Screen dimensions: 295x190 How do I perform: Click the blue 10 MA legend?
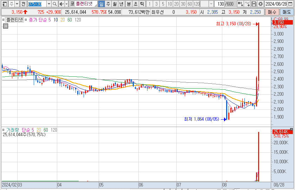click(56, 20)
